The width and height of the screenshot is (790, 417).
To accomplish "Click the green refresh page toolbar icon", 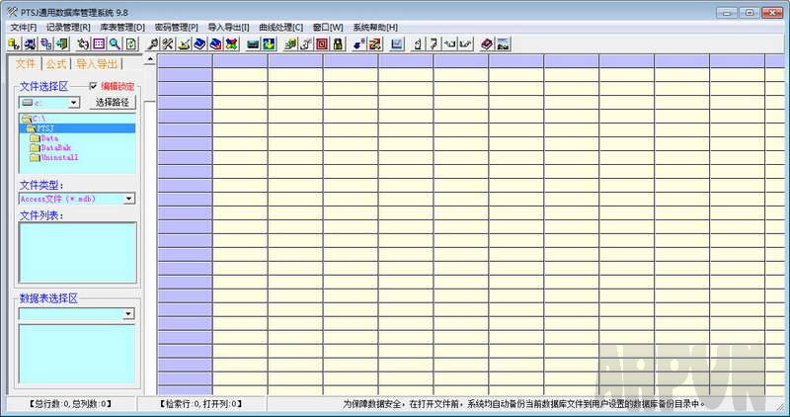I will [x=130, y=44].
